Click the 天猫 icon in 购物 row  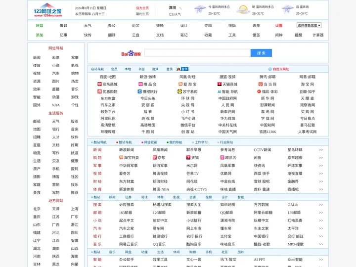[188, 157]
